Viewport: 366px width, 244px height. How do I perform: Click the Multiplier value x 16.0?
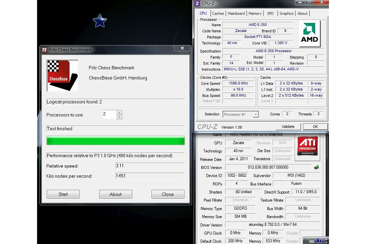coord(238,89)
